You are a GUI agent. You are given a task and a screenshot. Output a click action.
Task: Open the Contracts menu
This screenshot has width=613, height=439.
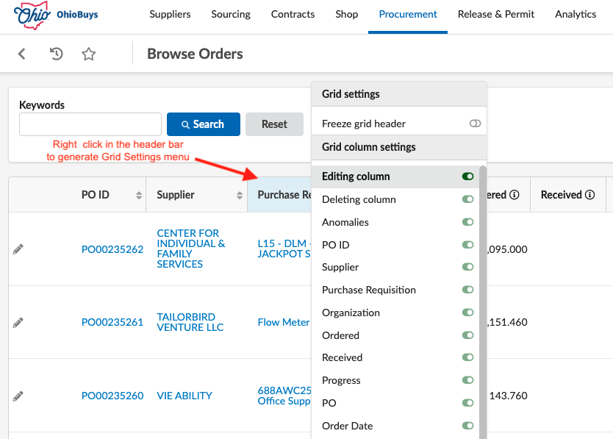[x=293, y=15]
